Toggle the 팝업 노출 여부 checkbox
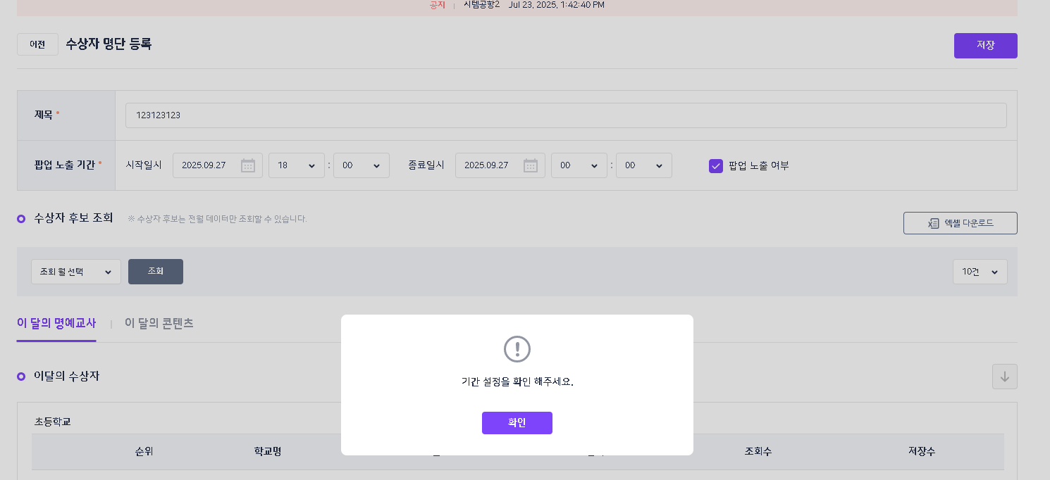This screenshot has height=480, width=1050. (x=716, y=166)
